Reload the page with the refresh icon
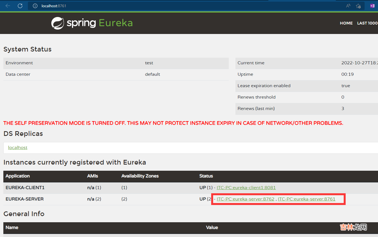 click(x=20, y=6)
